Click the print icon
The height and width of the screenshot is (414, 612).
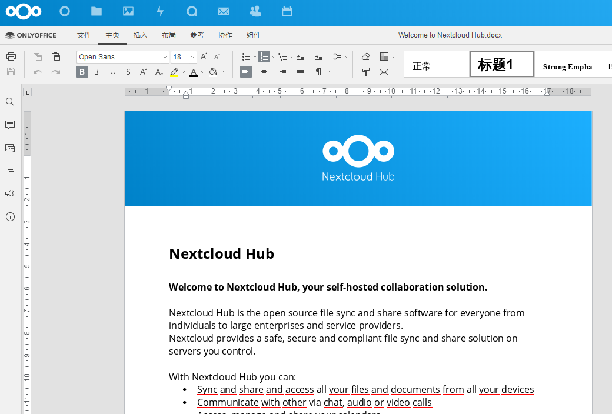(11, 56)
